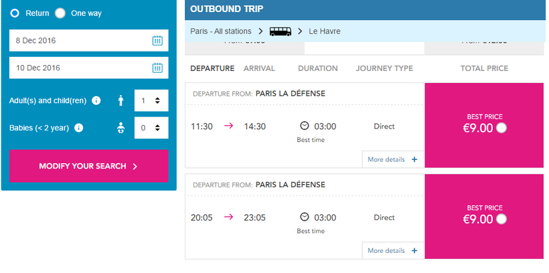The height and width of the screenshot is (273, 549).
Task: Open the babies count dropdown
Action: 151,127
